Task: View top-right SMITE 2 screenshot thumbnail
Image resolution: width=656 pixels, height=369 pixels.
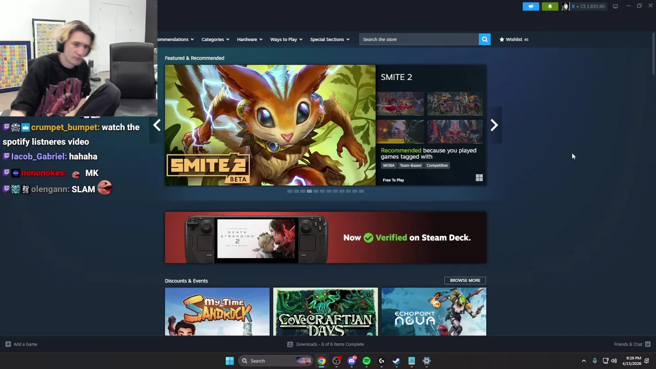Action: 455,104
